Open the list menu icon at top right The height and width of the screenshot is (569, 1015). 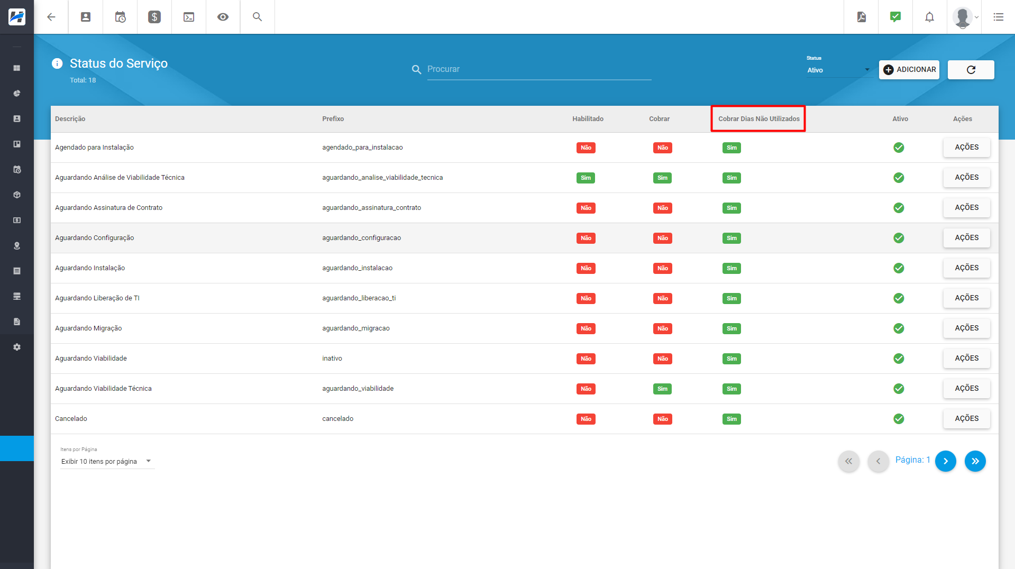coord(998,17)
